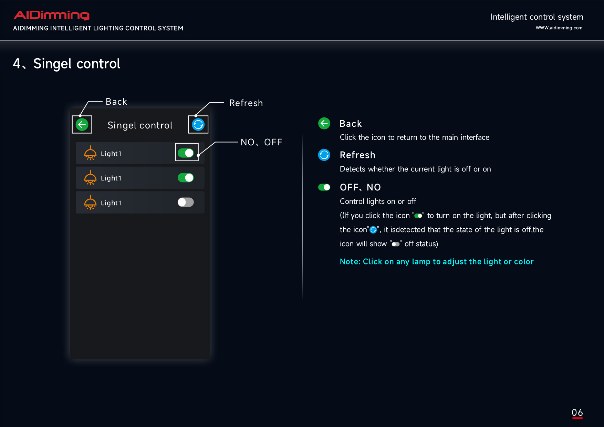Click the blue Refresh icon in the right-hand legend
This screenshot has height=427, width=604.
point(324,155)
